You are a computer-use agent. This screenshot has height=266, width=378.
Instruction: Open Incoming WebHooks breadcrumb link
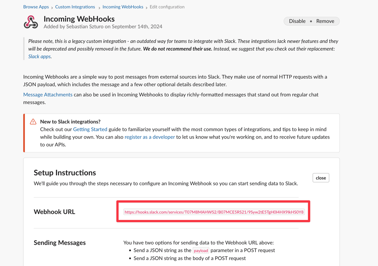(123, 7)
